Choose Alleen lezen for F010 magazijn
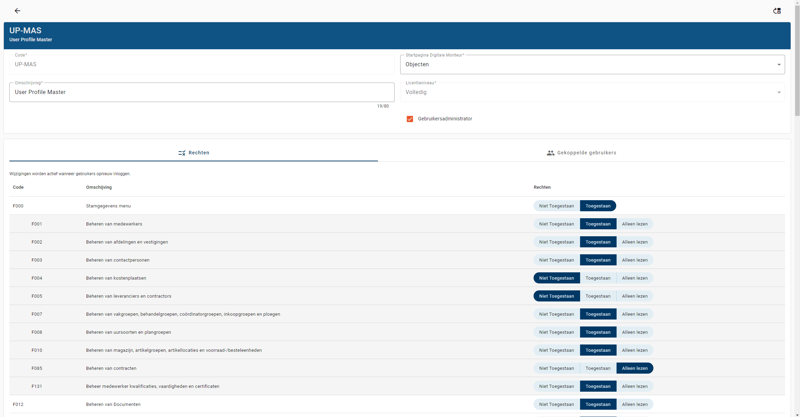Image resolution: width=800 pixels, height=417 pixels. coord(635,350)
